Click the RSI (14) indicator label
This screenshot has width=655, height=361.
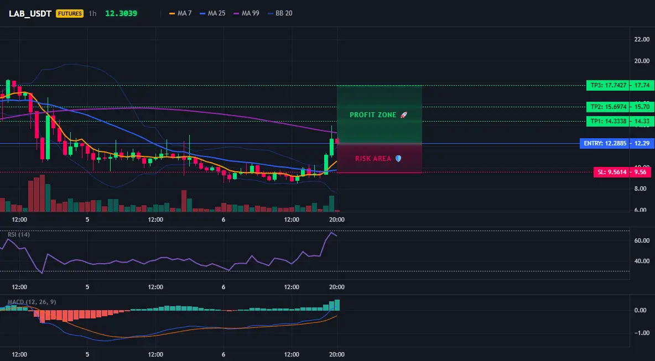(x=19, y=234)
